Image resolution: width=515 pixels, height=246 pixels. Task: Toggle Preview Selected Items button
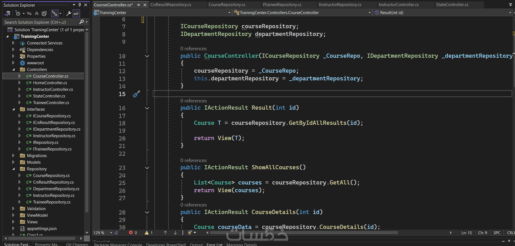[x=76, y=14]
